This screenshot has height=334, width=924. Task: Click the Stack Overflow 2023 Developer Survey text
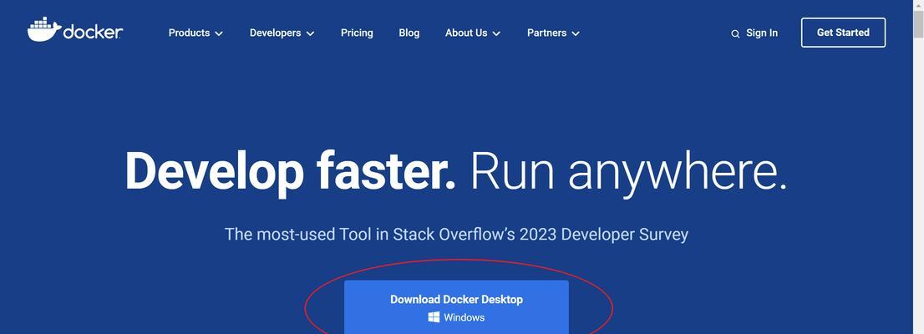coord(456,235)
